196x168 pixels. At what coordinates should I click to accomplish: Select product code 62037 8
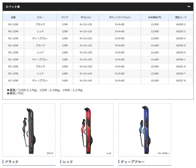click(x=181, y=81)
